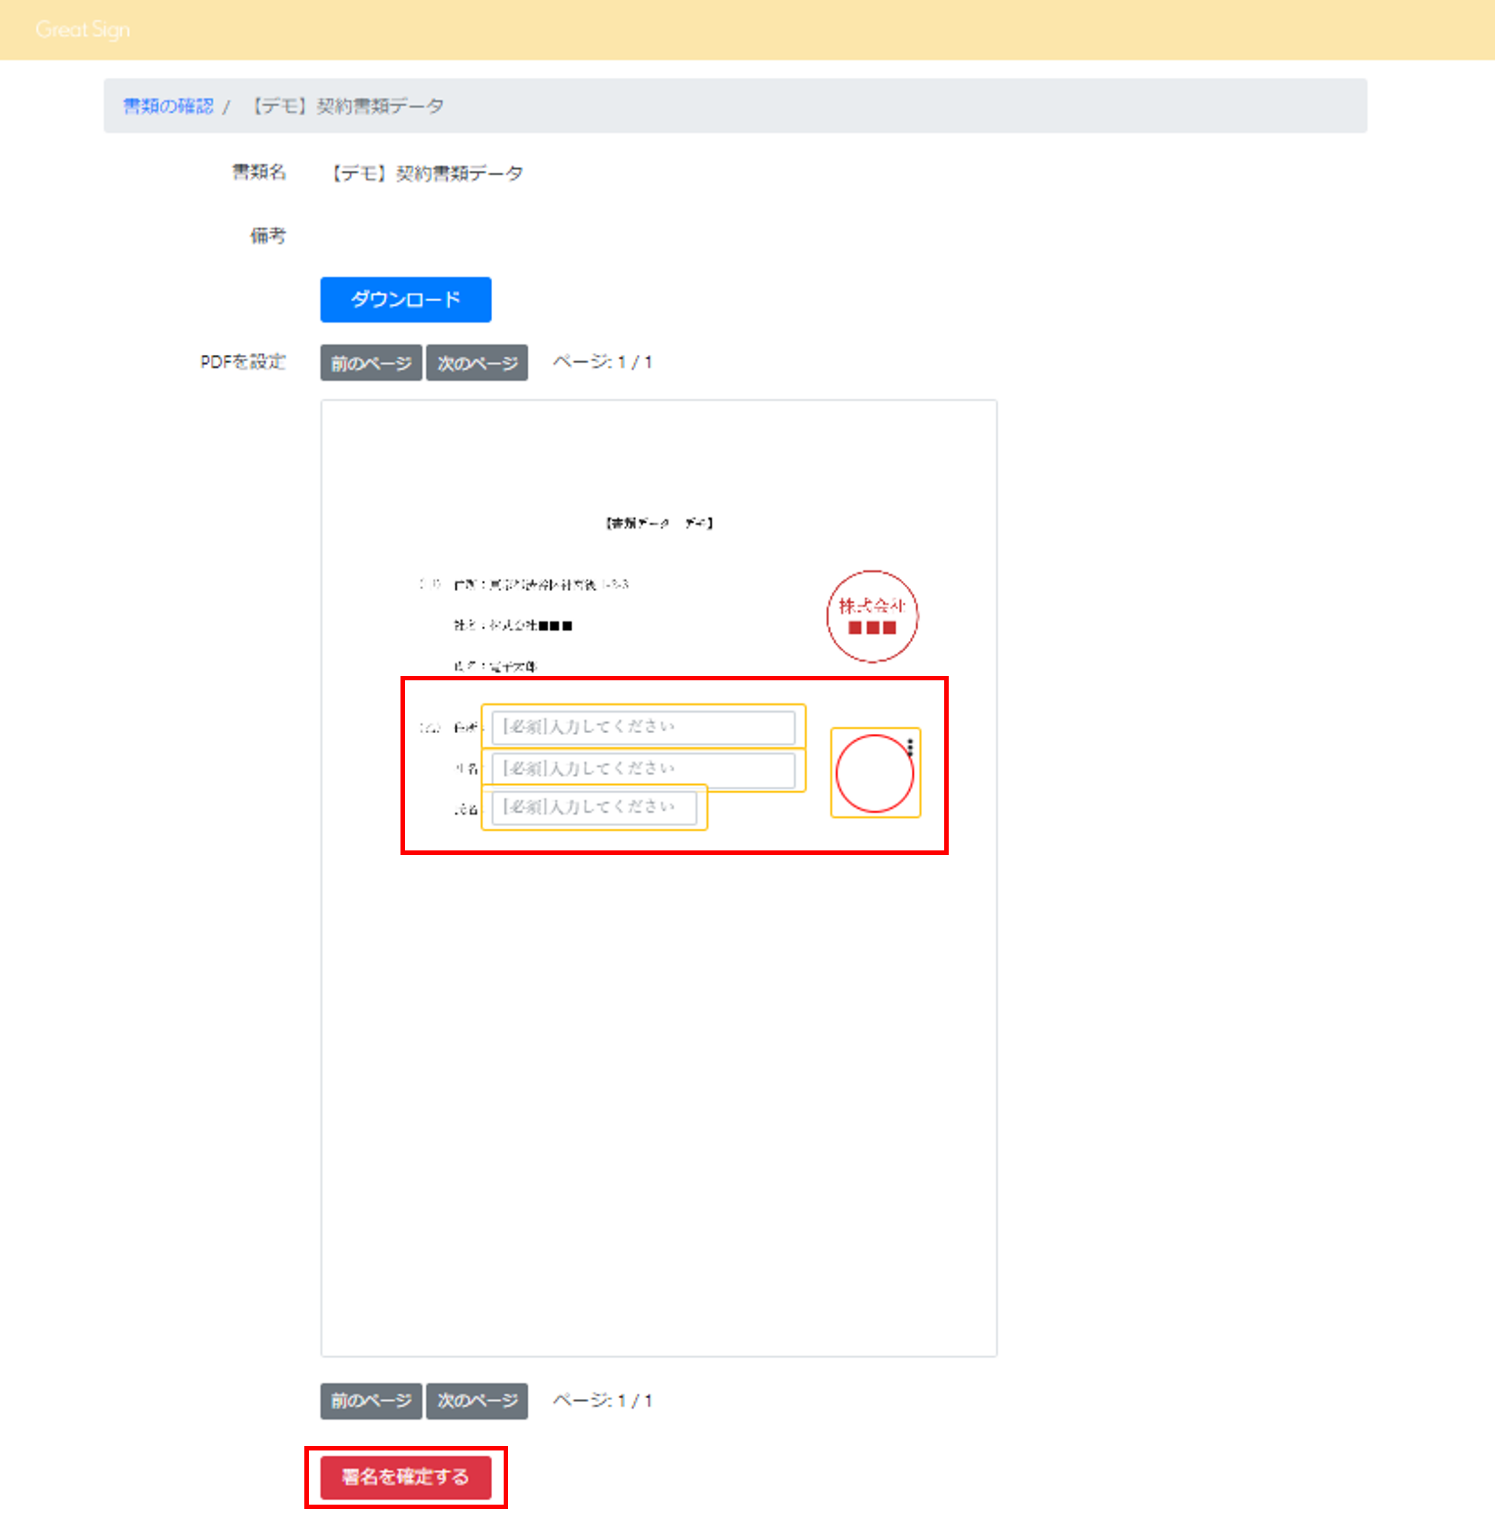Click top ページ: 1 / 1 indicator
Viewport: 1495px width, 1518px height.
(602, 362)
